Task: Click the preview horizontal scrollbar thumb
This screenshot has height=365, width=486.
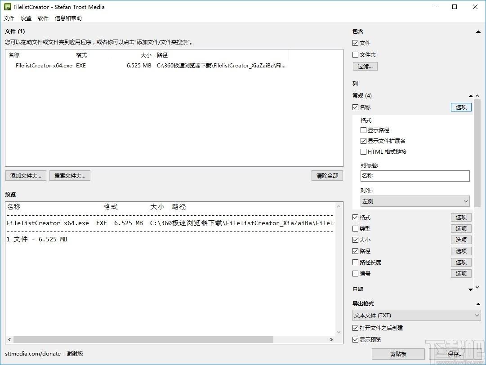Action: pos(143,339)
